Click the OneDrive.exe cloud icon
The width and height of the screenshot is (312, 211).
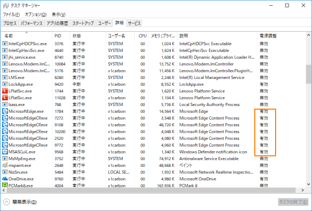(5, 178)
